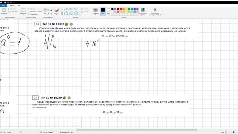Viewport: 238px width, 134px height.
Task: Click the Cut (Вырезать) command
Action: pyautogui.click(x=12, y=9)
